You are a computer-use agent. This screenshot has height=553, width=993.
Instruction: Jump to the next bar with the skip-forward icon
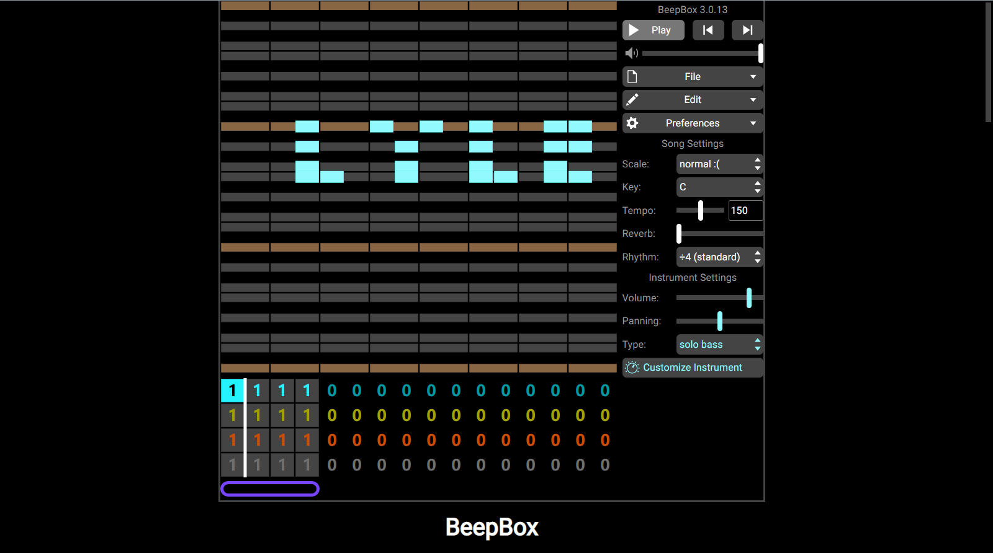pos(747,30)
